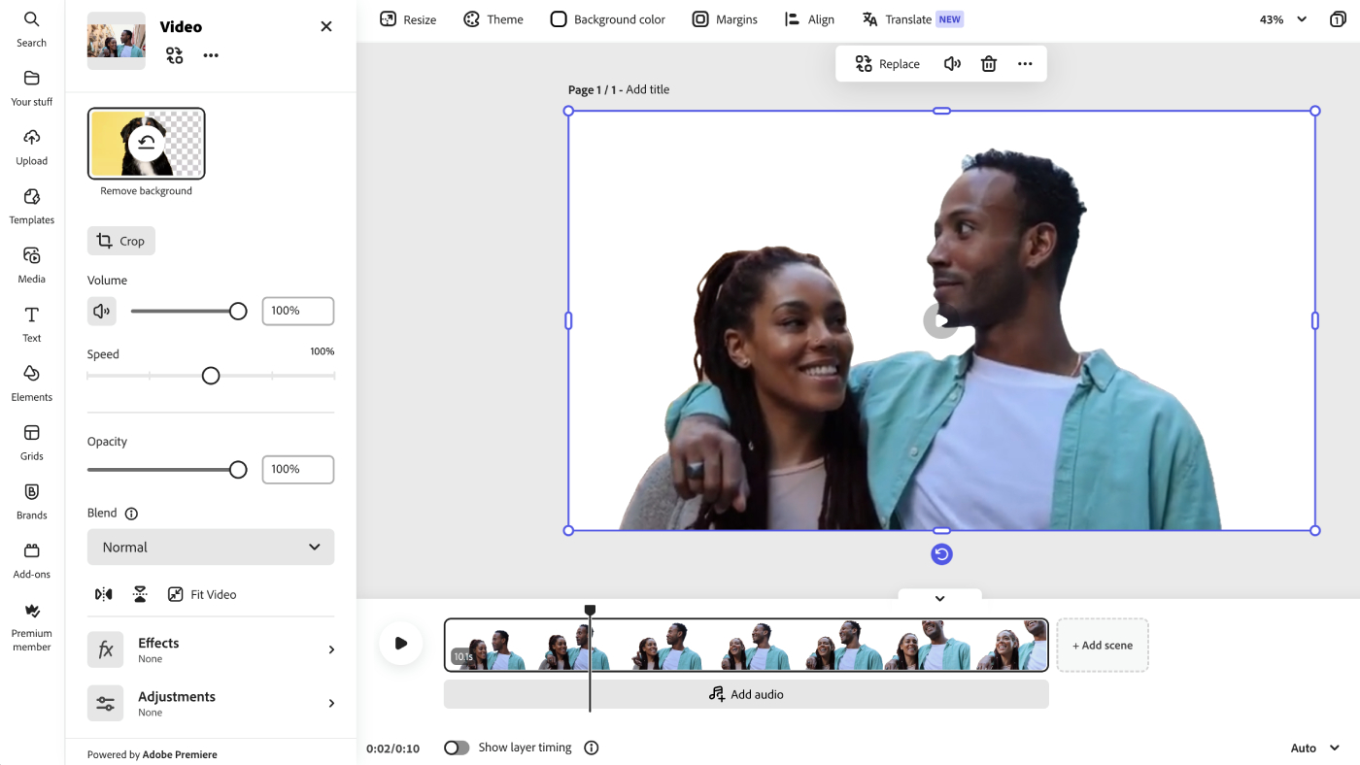1360x765 pixels.
Task: Click the Volume percentage input field
Action: click(298, 311)
